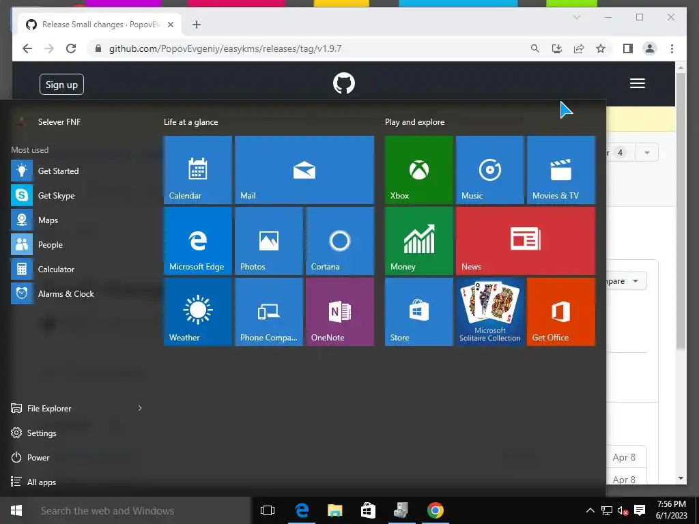Open the Cortana tile

340,241
